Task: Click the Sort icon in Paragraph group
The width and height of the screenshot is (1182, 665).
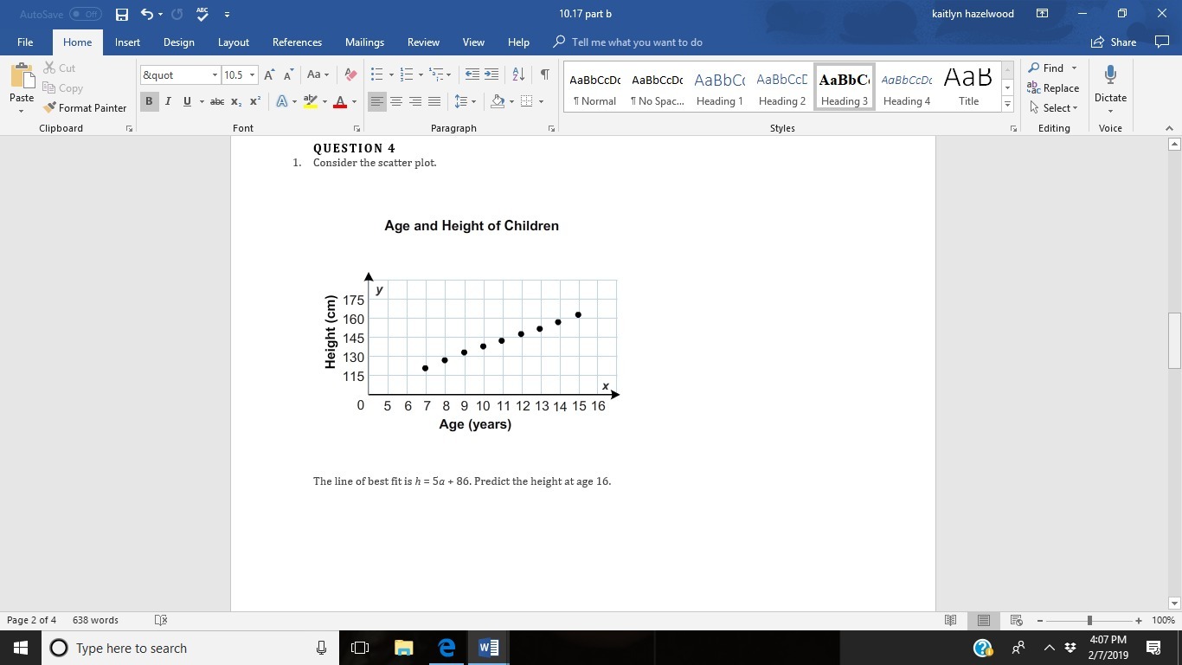Action: pyautogui.click(x=518, y=74)
